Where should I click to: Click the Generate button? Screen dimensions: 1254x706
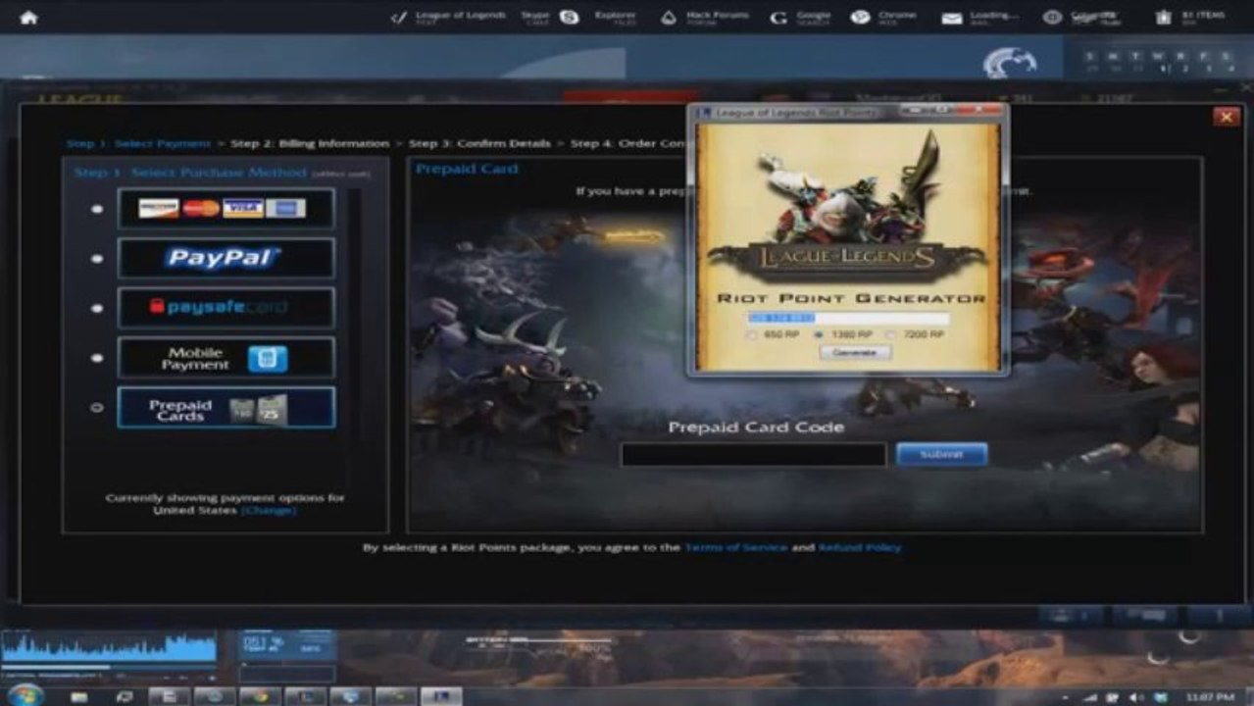click(x=855, y=352)
